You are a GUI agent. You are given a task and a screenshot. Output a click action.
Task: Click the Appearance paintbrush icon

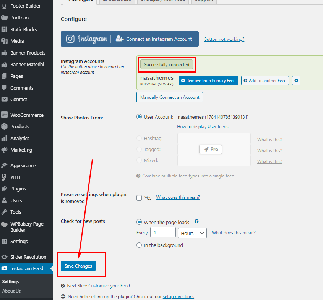pyautogui.click(x=4, y=165)
